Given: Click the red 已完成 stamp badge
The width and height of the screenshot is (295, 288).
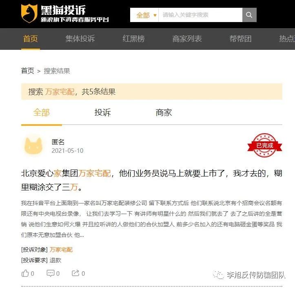Looking at the screenshot, I should click(x=265, y=145).
